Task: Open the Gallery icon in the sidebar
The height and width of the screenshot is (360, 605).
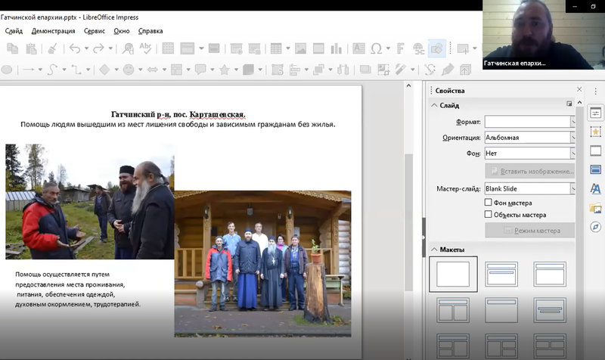Action: tap(595, 208)
